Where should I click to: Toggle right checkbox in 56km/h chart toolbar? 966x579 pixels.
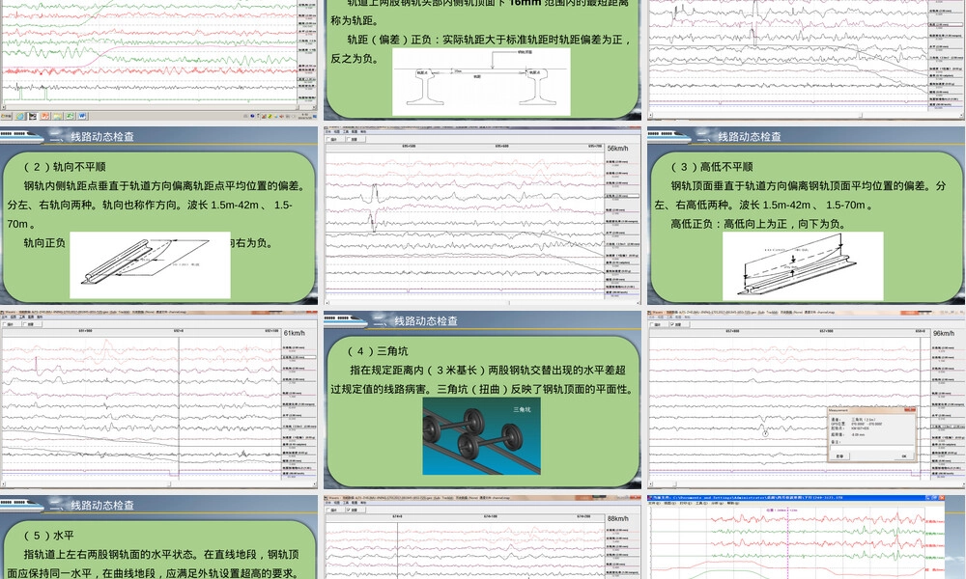point(349,139)
